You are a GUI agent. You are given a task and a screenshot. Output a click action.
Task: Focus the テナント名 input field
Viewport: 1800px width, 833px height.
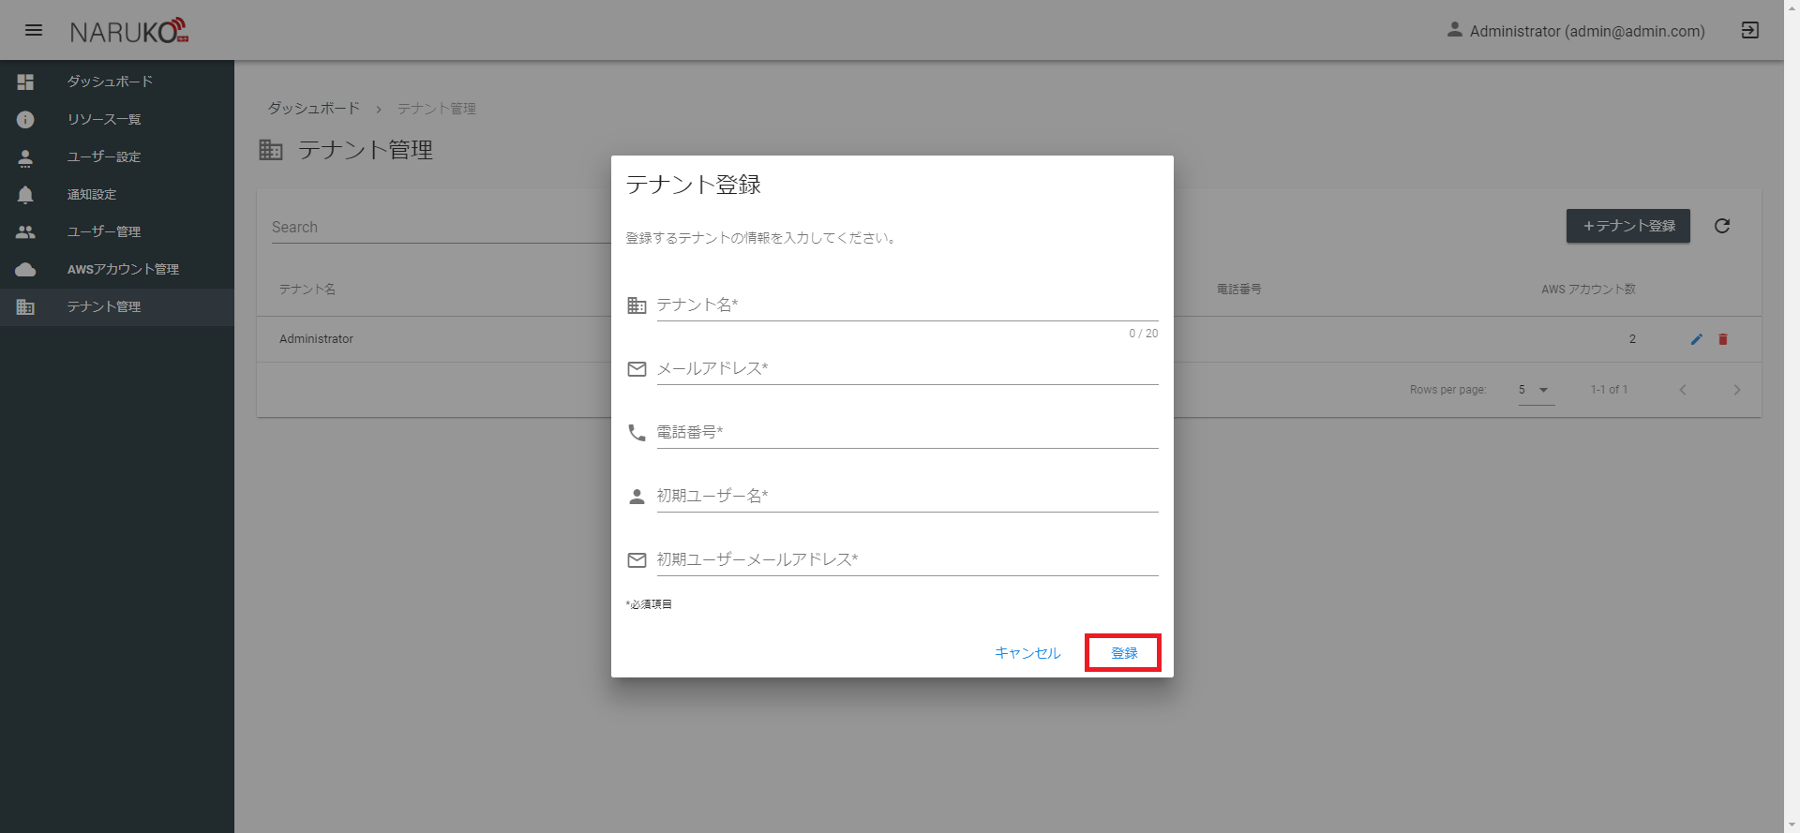click(907, 305)
